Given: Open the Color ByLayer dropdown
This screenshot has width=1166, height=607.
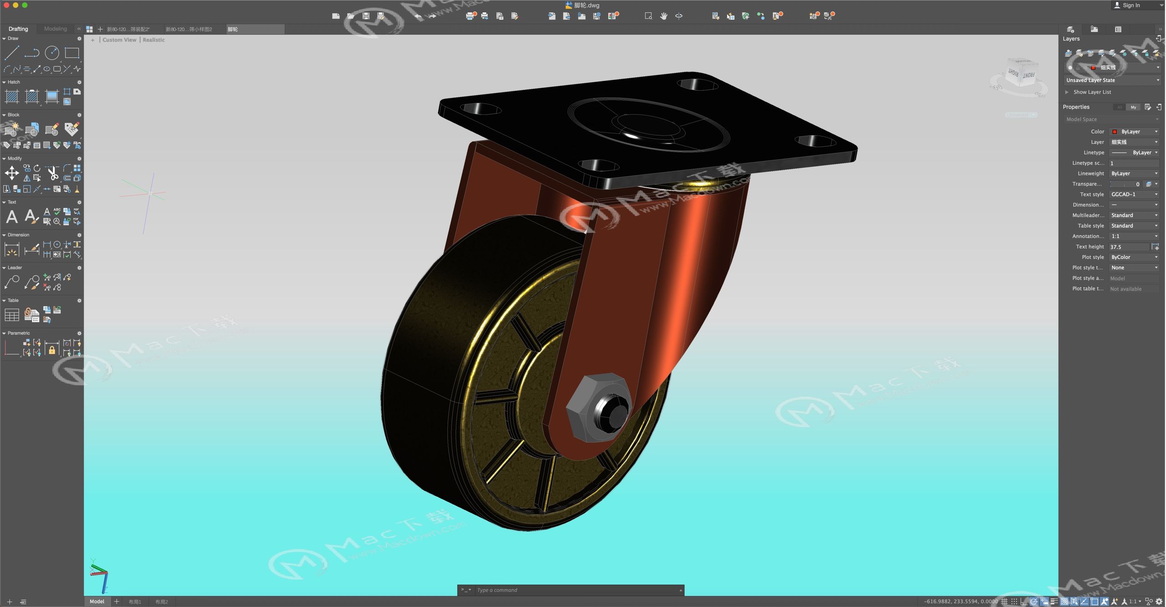Looking at the screenshot, I should click(x=1134, y=132).
